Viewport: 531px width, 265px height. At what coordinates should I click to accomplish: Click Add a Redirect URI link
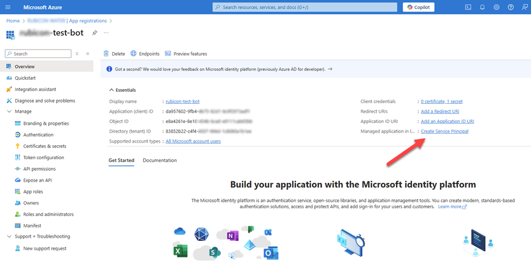point(440,111)
